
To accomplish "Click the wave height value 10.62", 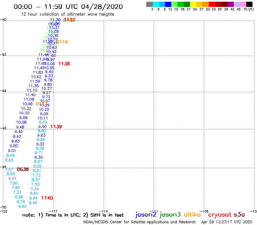I will (x=36, y=77).
